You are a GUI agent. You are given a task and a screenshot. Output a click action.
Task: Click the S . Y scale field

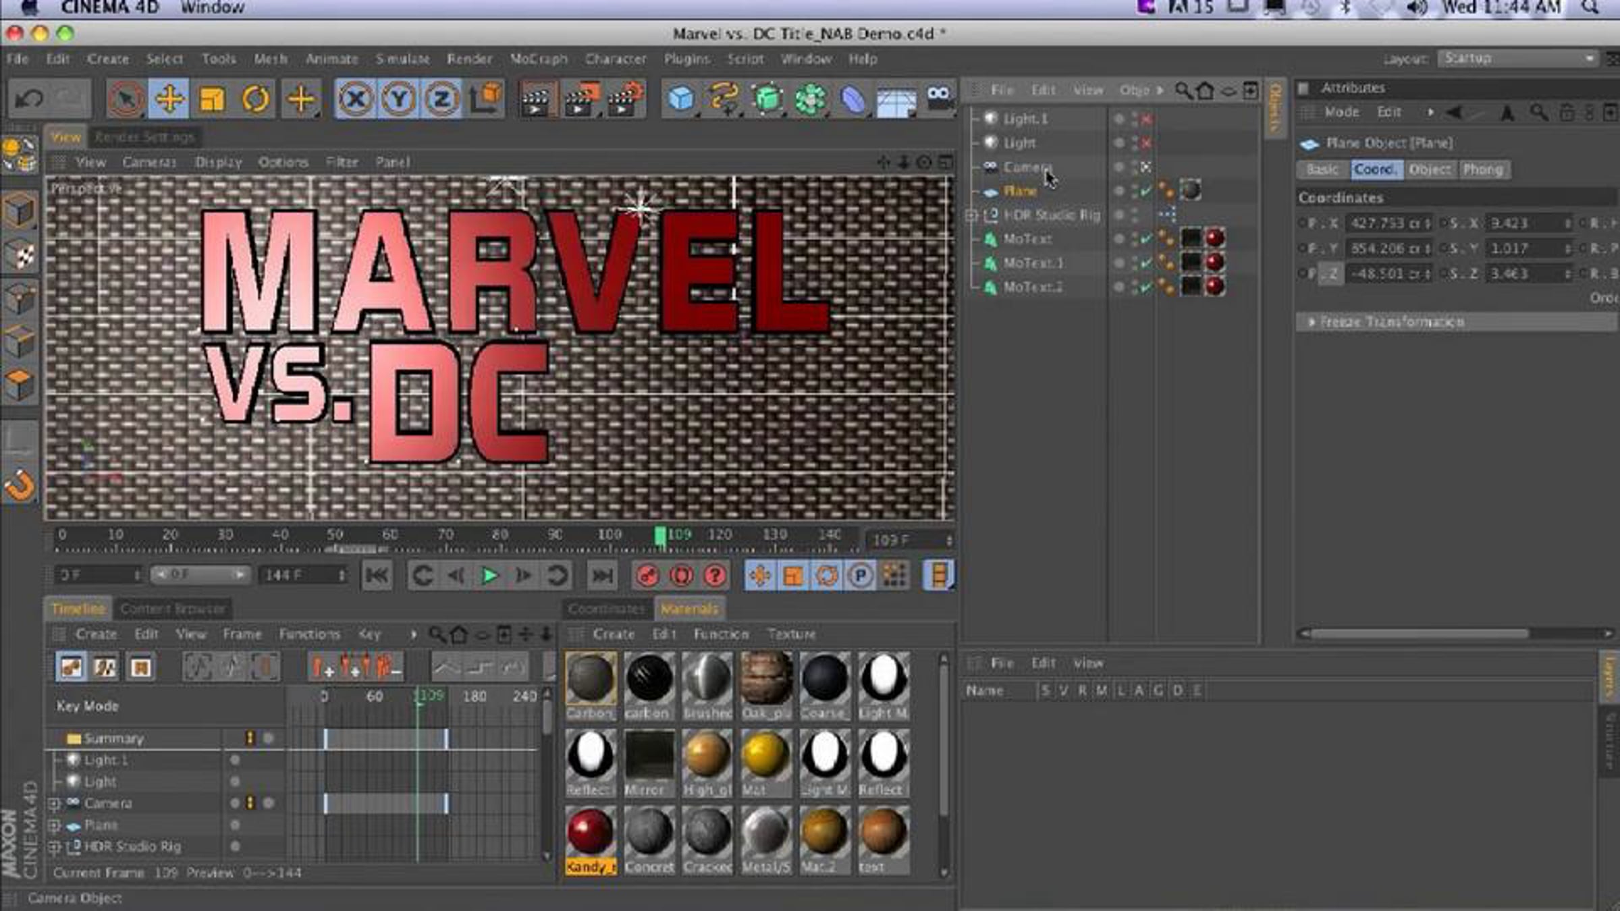click(x=1528, y=248)
